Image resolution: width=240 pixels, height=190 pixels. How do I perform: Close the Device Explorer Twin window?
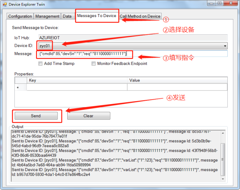click(x=231, y=3)
